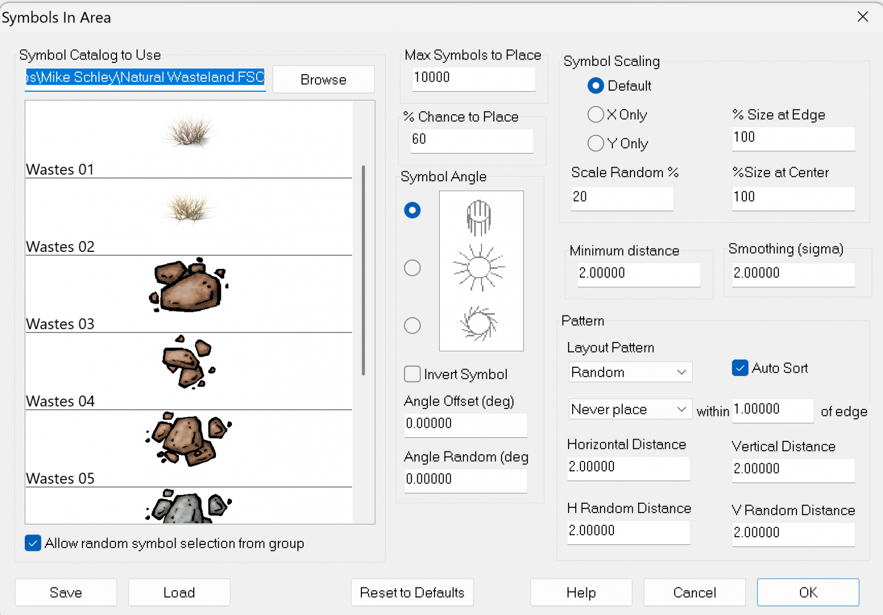The image size is (883, 615).
Task: Expand the Never place dropdown
Action: pyautogui.click(x=629, y=410)
